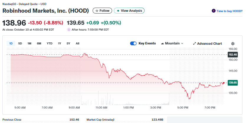This screenshot has height=123, width=246.
Task: Click the red current price marker dot
Action: 224,83
